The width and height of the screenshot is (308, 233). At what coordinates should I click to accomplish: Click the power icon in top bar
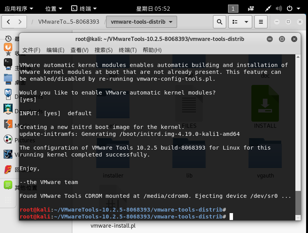[290, 8]
